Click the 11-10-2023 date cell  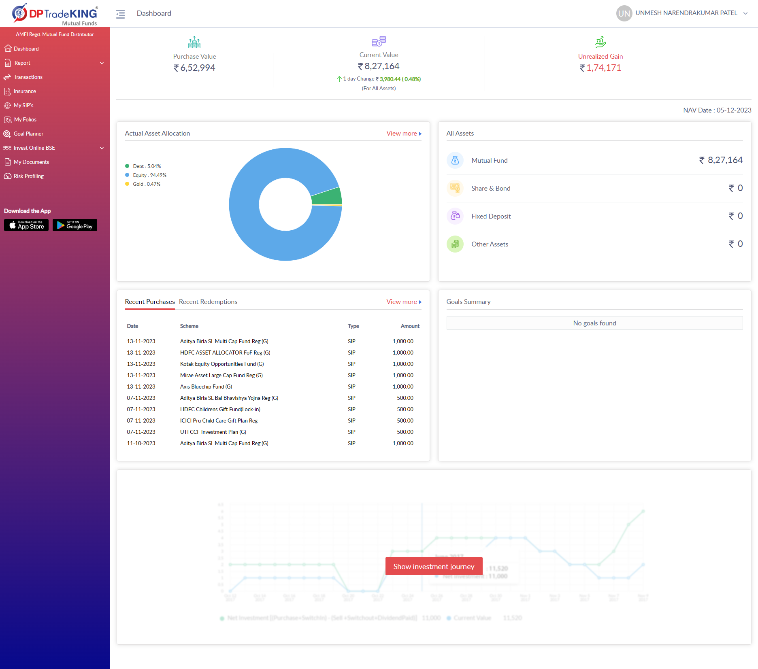[x=141, y=443]
